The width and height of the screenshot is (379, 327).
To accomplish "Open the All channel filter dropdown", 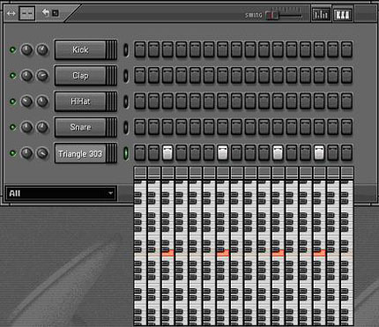I will pyautogui.click(x=61, y=193).
